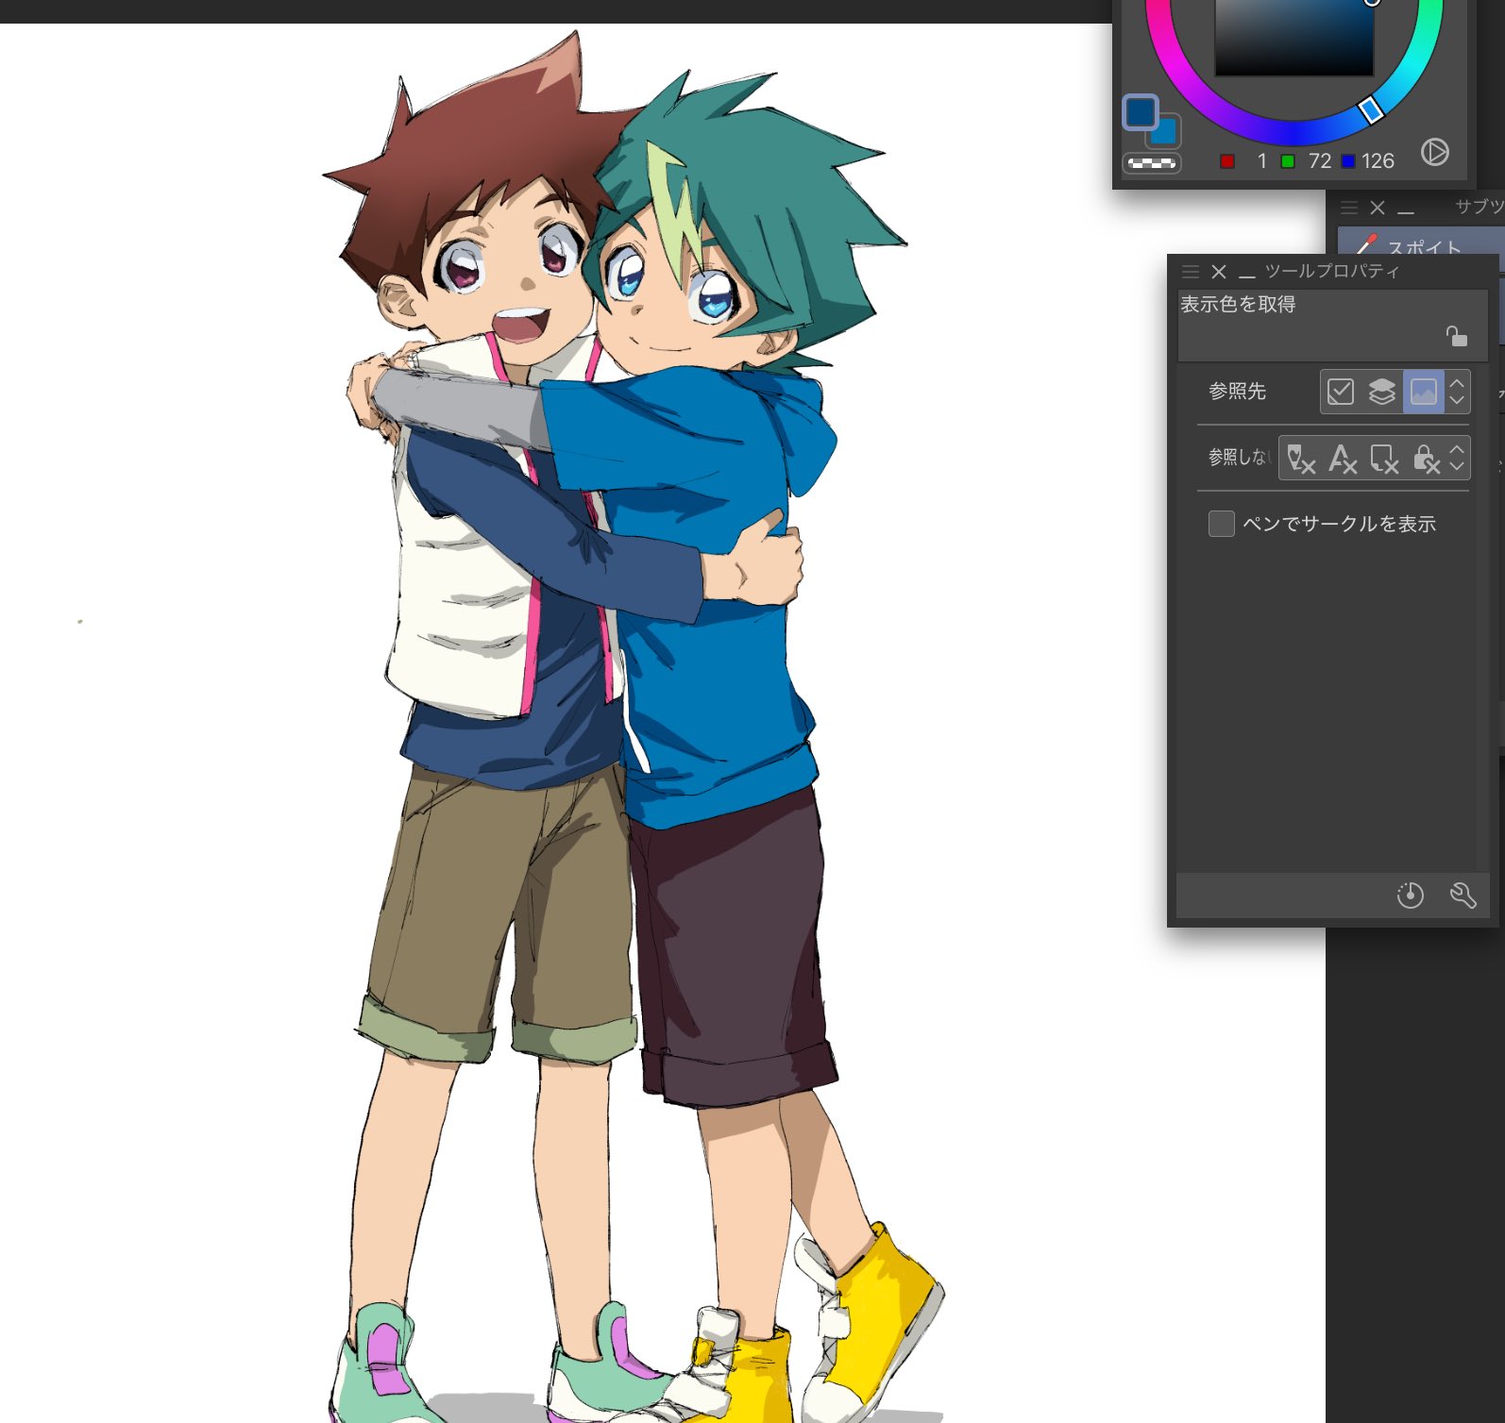Click the 表示色を取得 tool name
The height and width of the screenshot is (1423, 1505).
tap(1238, 304)
